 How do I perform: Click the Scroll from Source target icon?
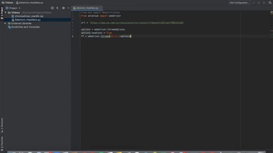(52, 8)
